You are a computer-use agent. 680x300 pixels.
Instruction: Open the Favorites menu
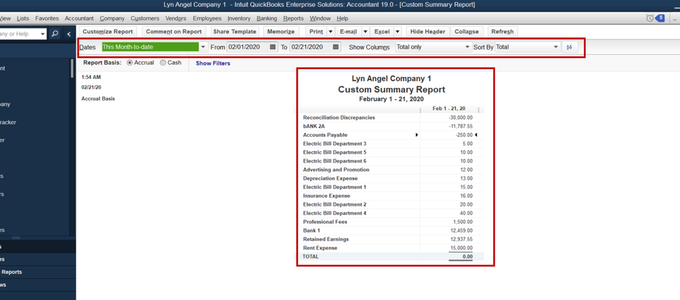[47, 18]
